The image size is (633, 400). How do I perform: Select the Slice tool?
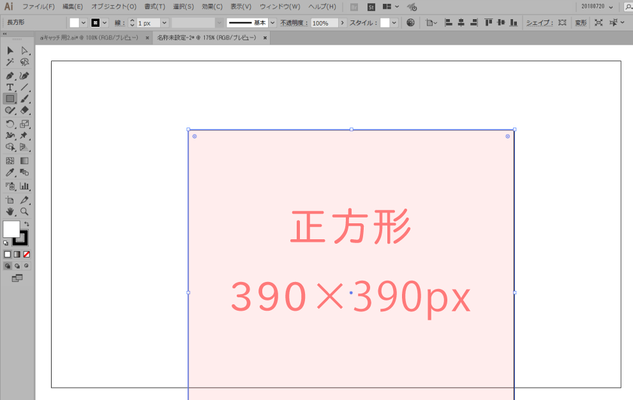coord(24,200)
